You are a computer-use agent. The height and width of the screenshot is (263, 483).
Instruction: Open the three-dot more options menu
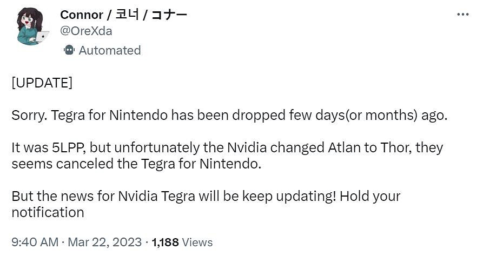pos(462,15)
